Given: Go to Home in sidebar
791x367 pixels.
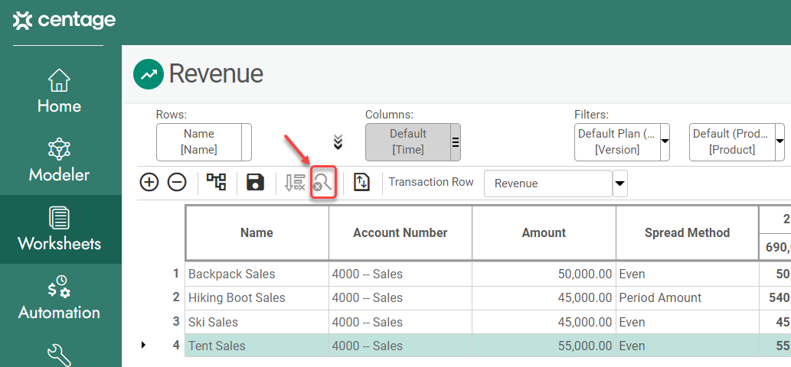Looking at the screenshot, I should pos(59,92).
